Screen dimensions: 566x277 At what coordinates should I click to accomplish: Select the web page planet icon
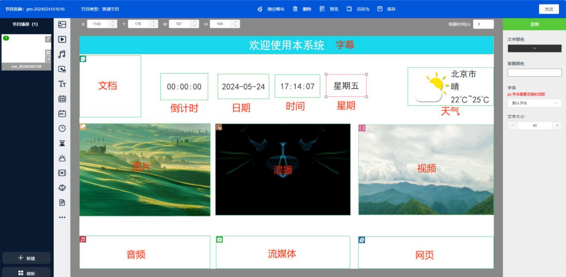62,188
